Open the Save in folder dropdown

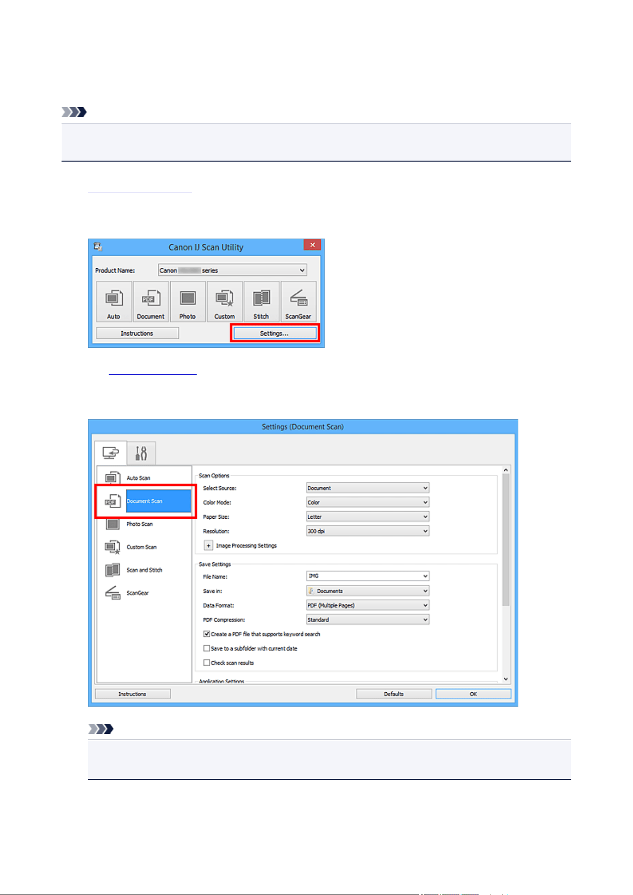point(368,591)
